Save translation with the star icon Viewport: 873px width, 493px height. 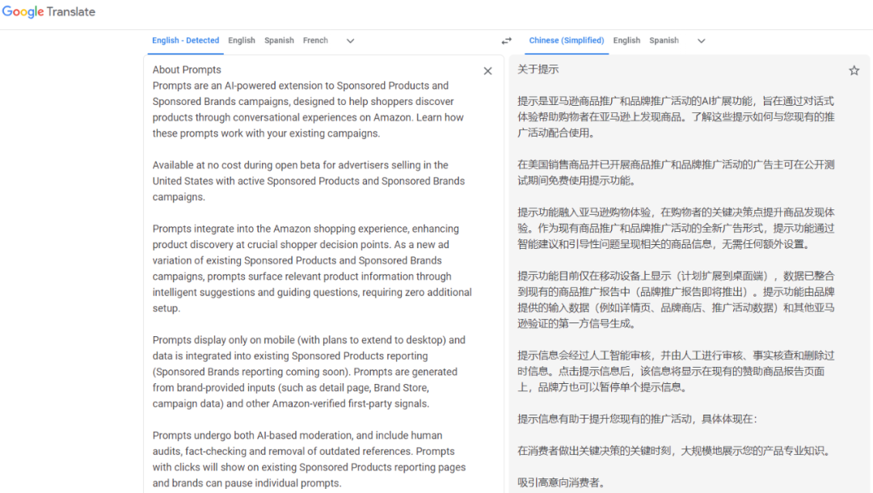(x=854, y=70)
